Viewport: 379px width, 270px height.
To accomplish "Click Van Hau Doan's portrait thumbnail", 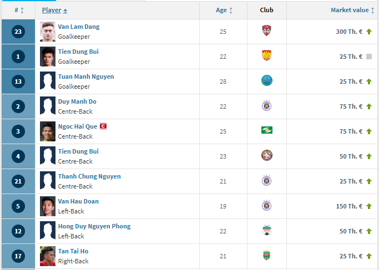I will [48, 206].
